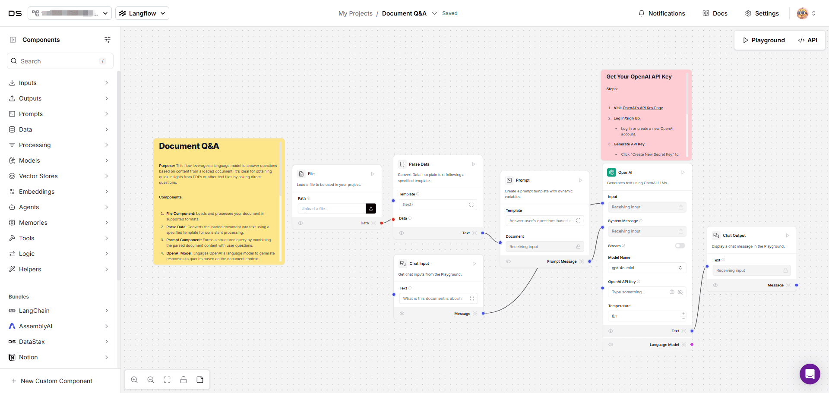Click the zoom in canvas icon
The width and height of the screenshot is (829, 393).
click(134, 380)
